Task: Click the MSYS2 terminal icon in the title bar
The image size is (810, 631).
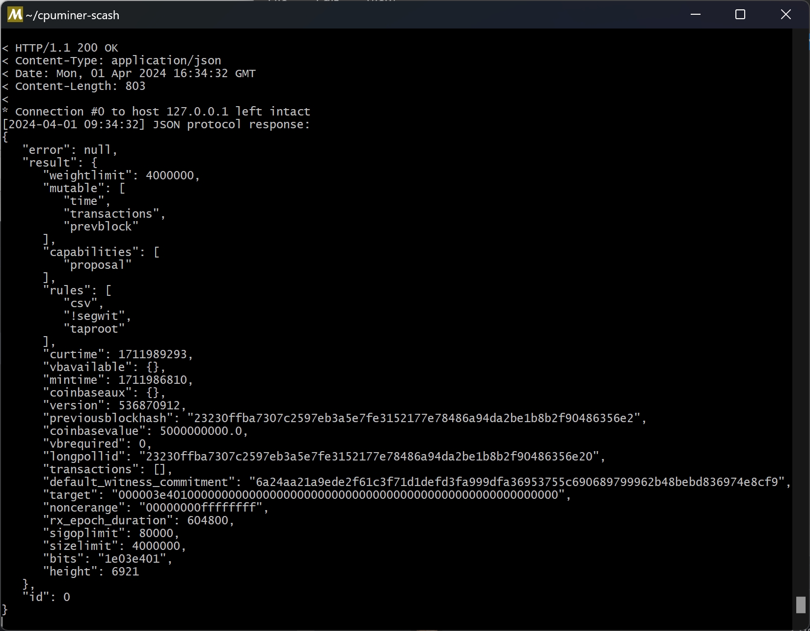Action: point(15,15)
